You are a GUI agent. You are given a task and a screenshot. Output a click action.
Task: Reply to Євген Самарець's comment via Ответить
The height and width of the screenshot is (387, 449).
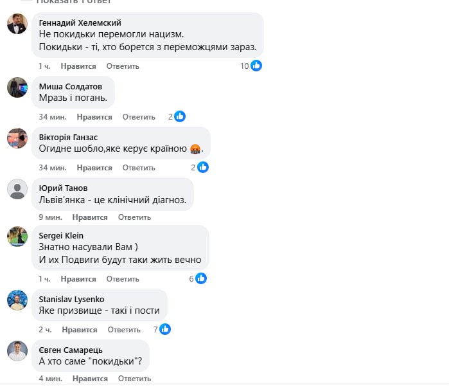pos(135,379)
